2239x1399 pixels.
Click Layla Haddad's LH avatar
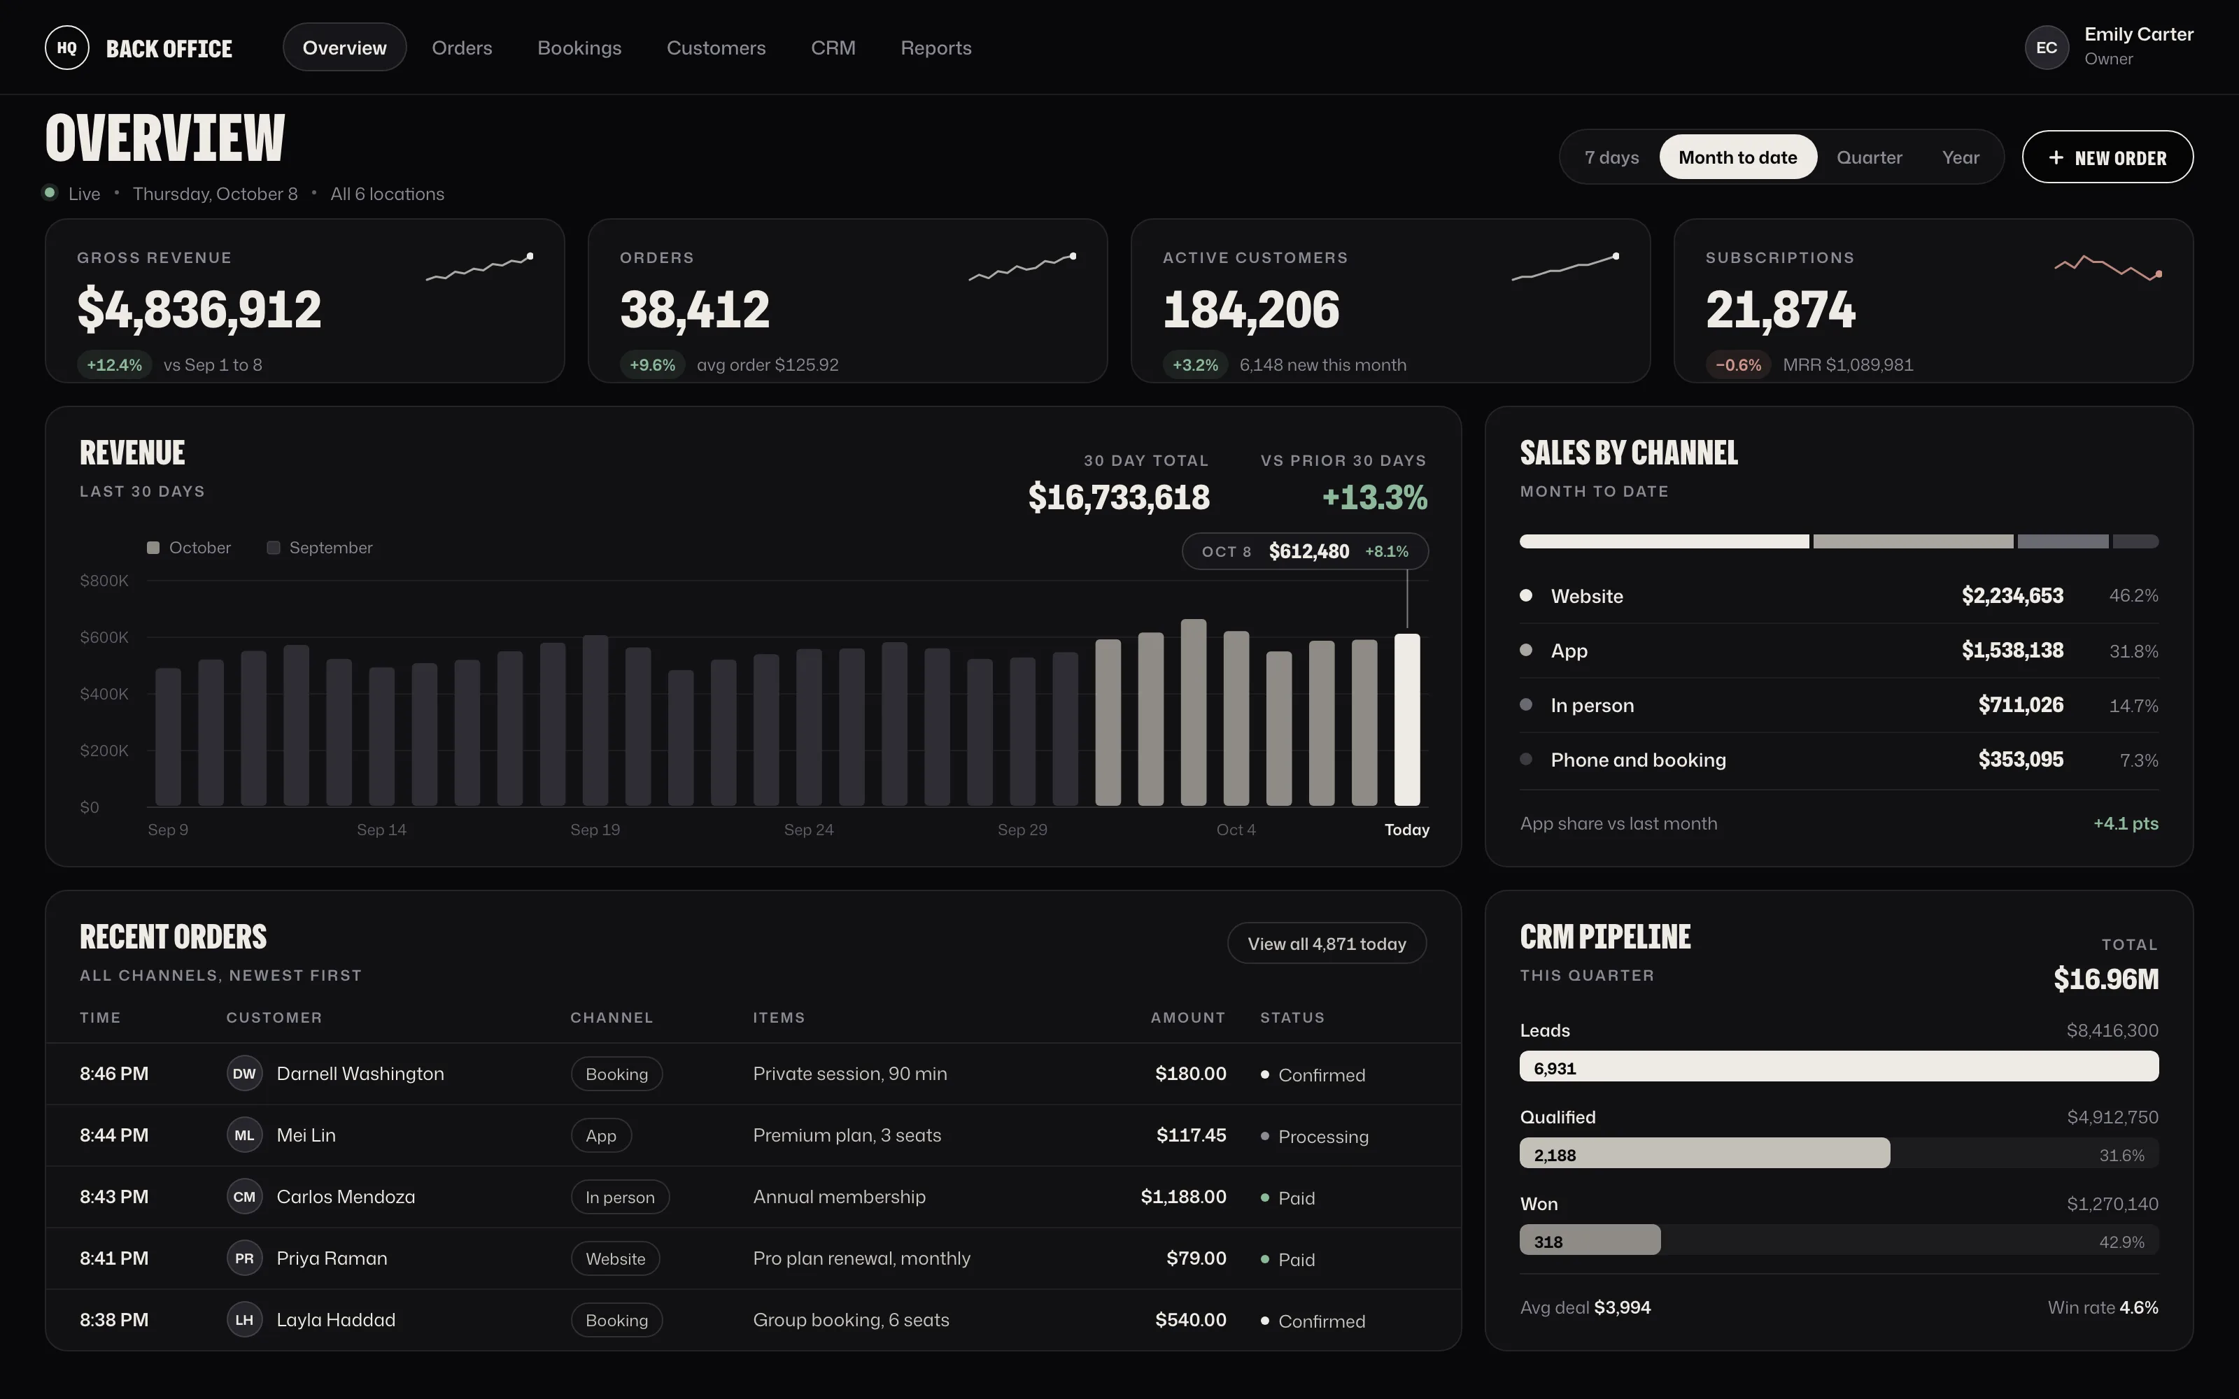[244, 1319]
